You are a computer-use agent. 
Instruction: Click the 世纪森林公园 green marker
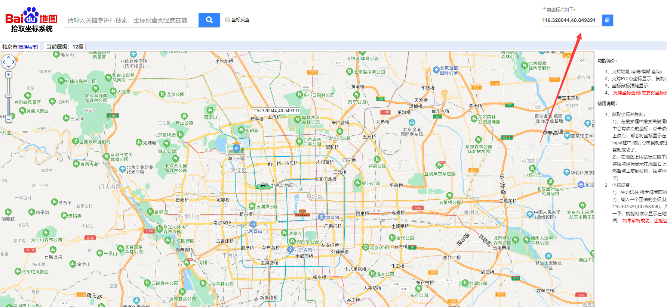203,283
